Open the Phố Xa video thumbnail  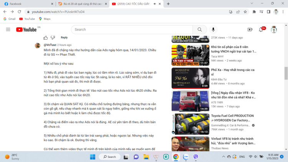190,78
